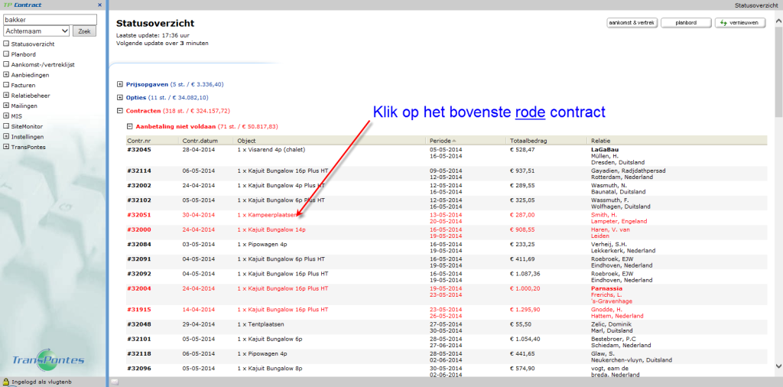Click the padlock icon next to Ingelogd
The height and width of the screenshot is (387, 783).
(x=5, y=381)
